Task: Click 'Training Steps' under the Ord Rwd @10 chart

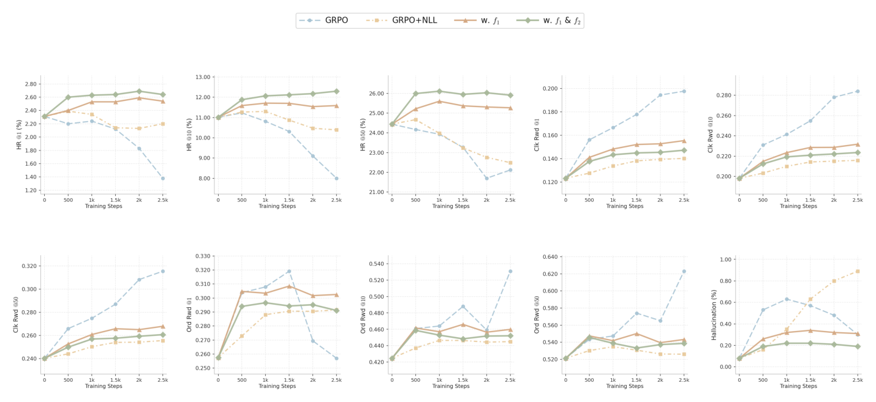Action: [451, 386]
